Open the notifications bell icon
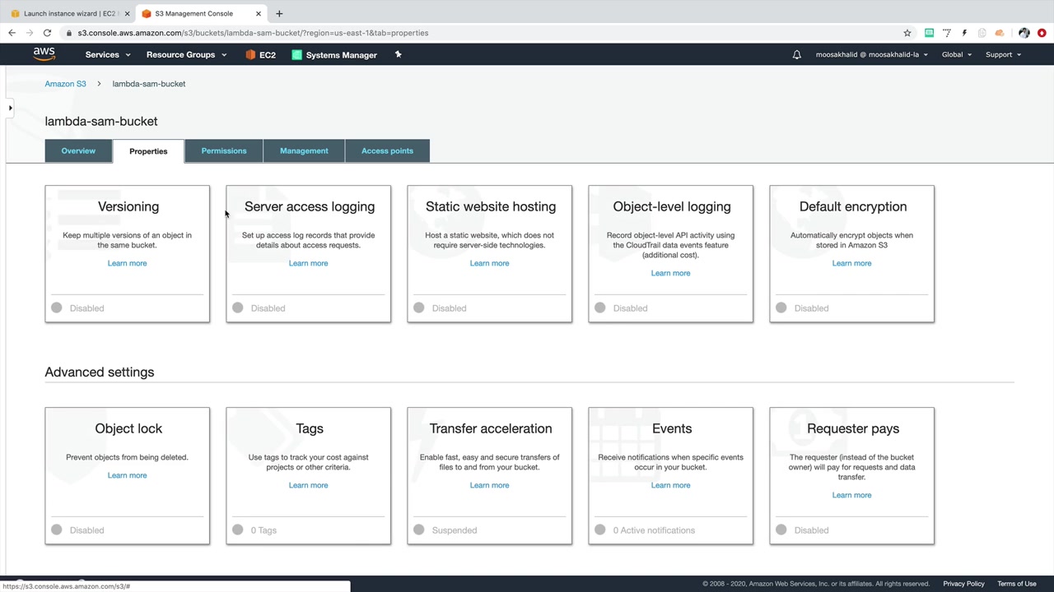The width and height of the screenshot is (1054, 592). 796,55
